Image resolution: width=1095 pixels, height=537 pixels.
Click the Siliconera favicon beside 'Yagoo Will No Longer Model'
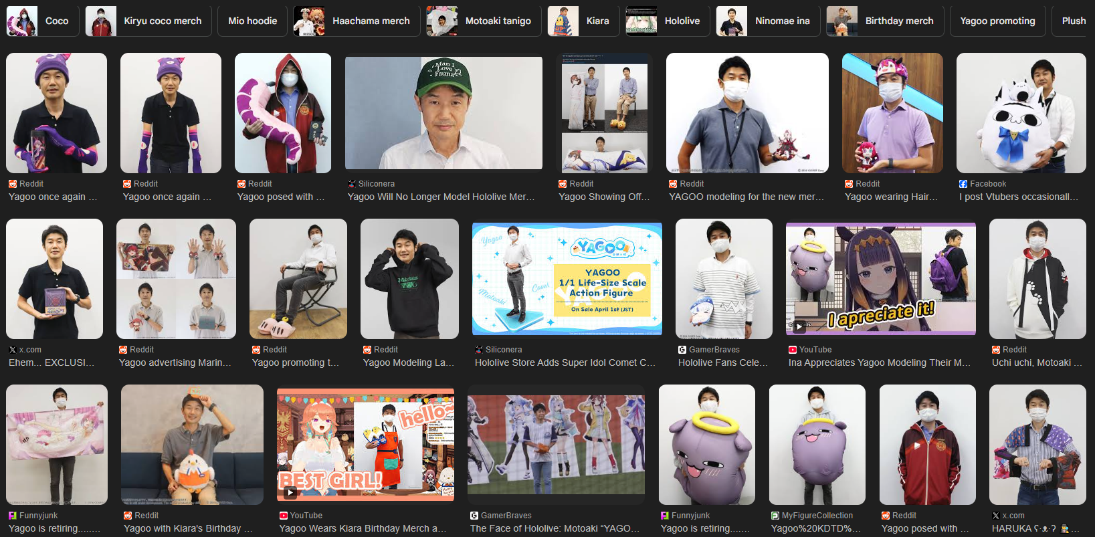[352, 184]
